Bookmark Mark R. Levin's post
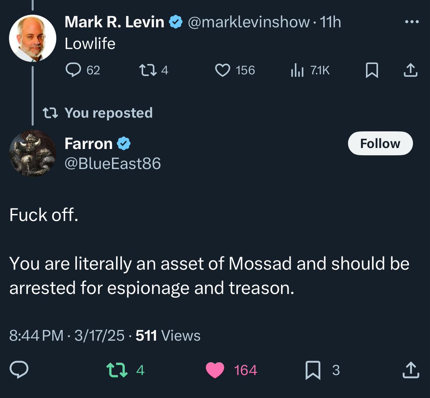 pyautogui.click(x=372, y=70)
